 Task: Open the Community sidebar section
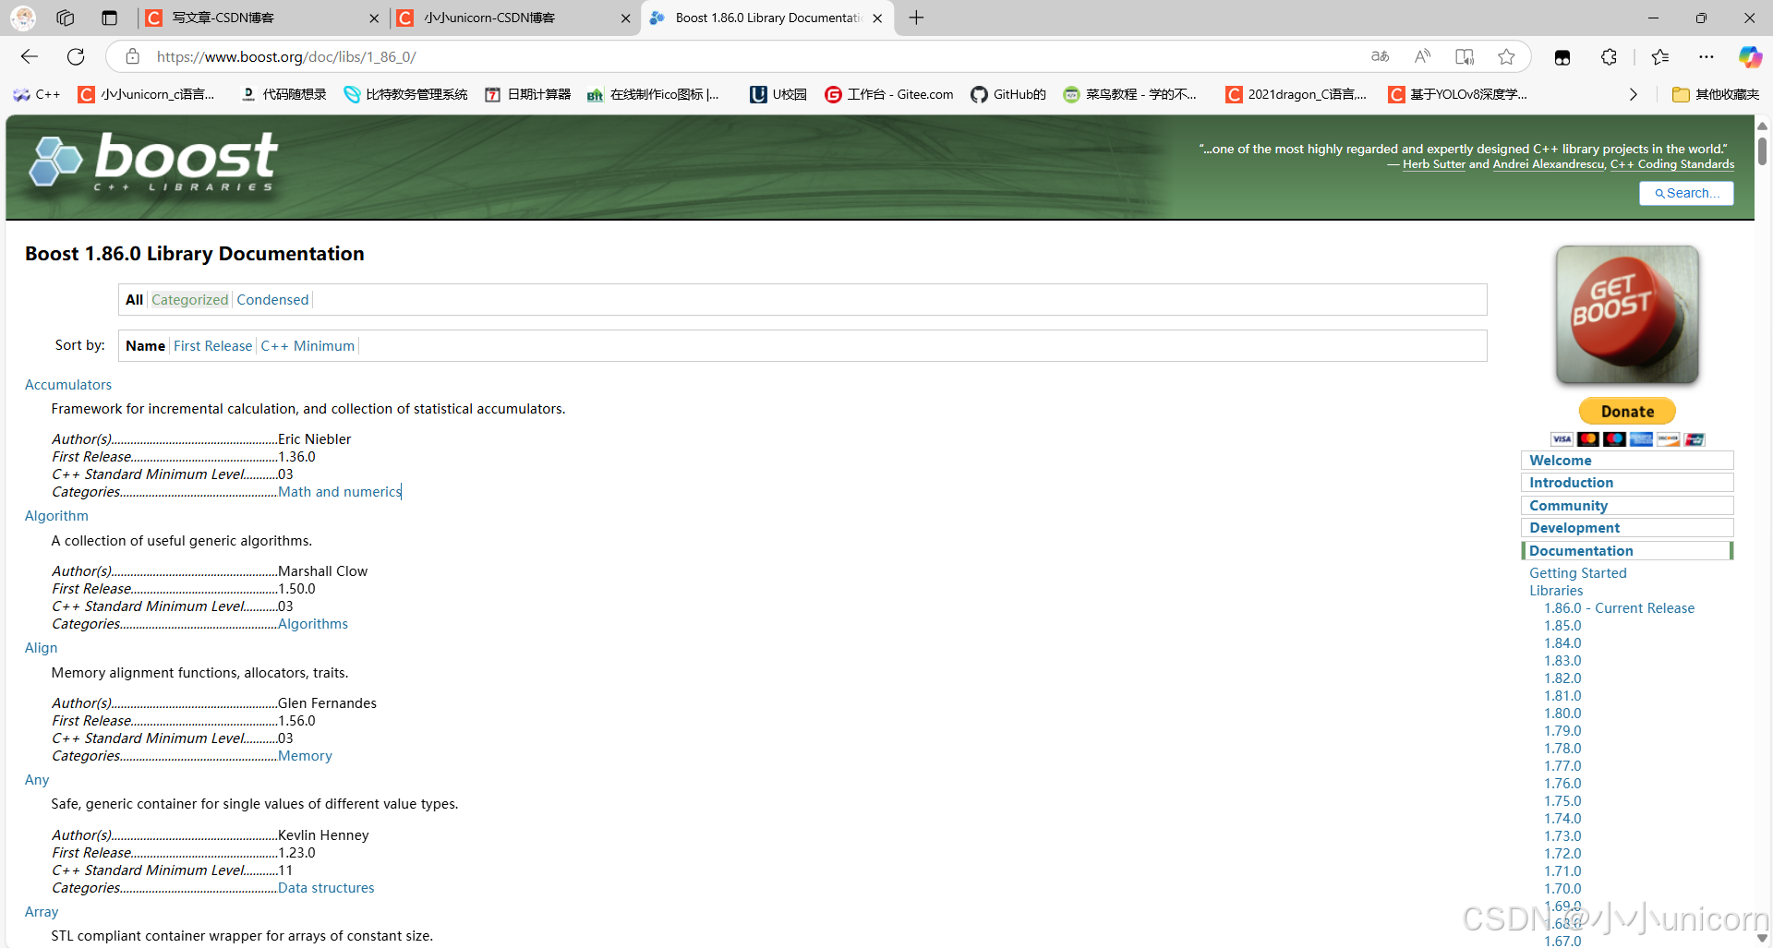coord(1627,505)
